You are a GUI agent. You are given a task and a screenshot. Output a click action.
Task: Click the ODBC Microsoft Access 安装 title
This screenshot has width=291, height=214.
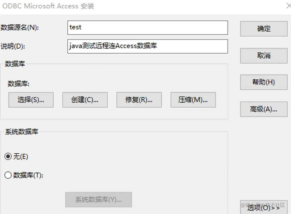[48, 6]
